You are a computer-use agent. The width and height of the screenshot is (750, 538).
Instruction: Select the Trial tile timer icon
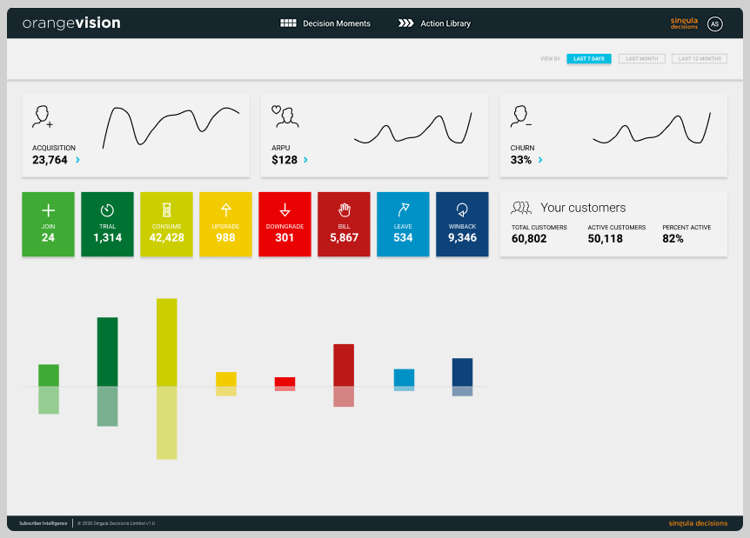tap(107, 210)
